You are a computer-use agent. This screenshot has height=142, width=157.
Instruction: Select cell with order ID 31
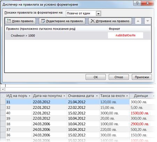click(18, 102)
